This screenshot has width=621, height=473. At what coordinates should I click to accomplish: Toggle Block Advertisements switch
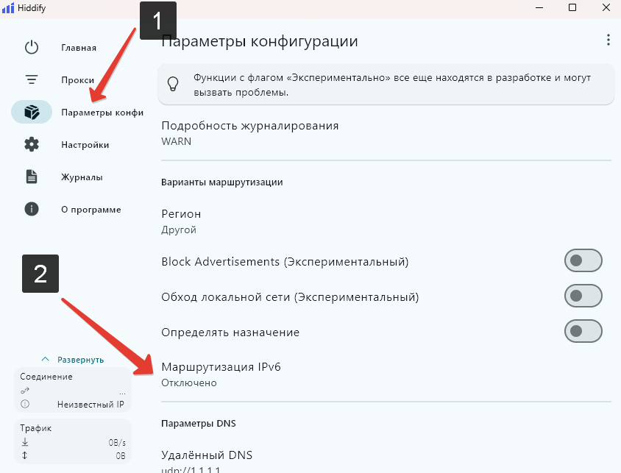(583, 260)
